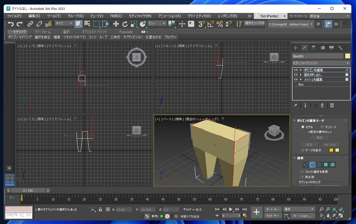Switch to the フリーフォーム ribbon tab
Screen dimensions: 356x224
point(42,32)
